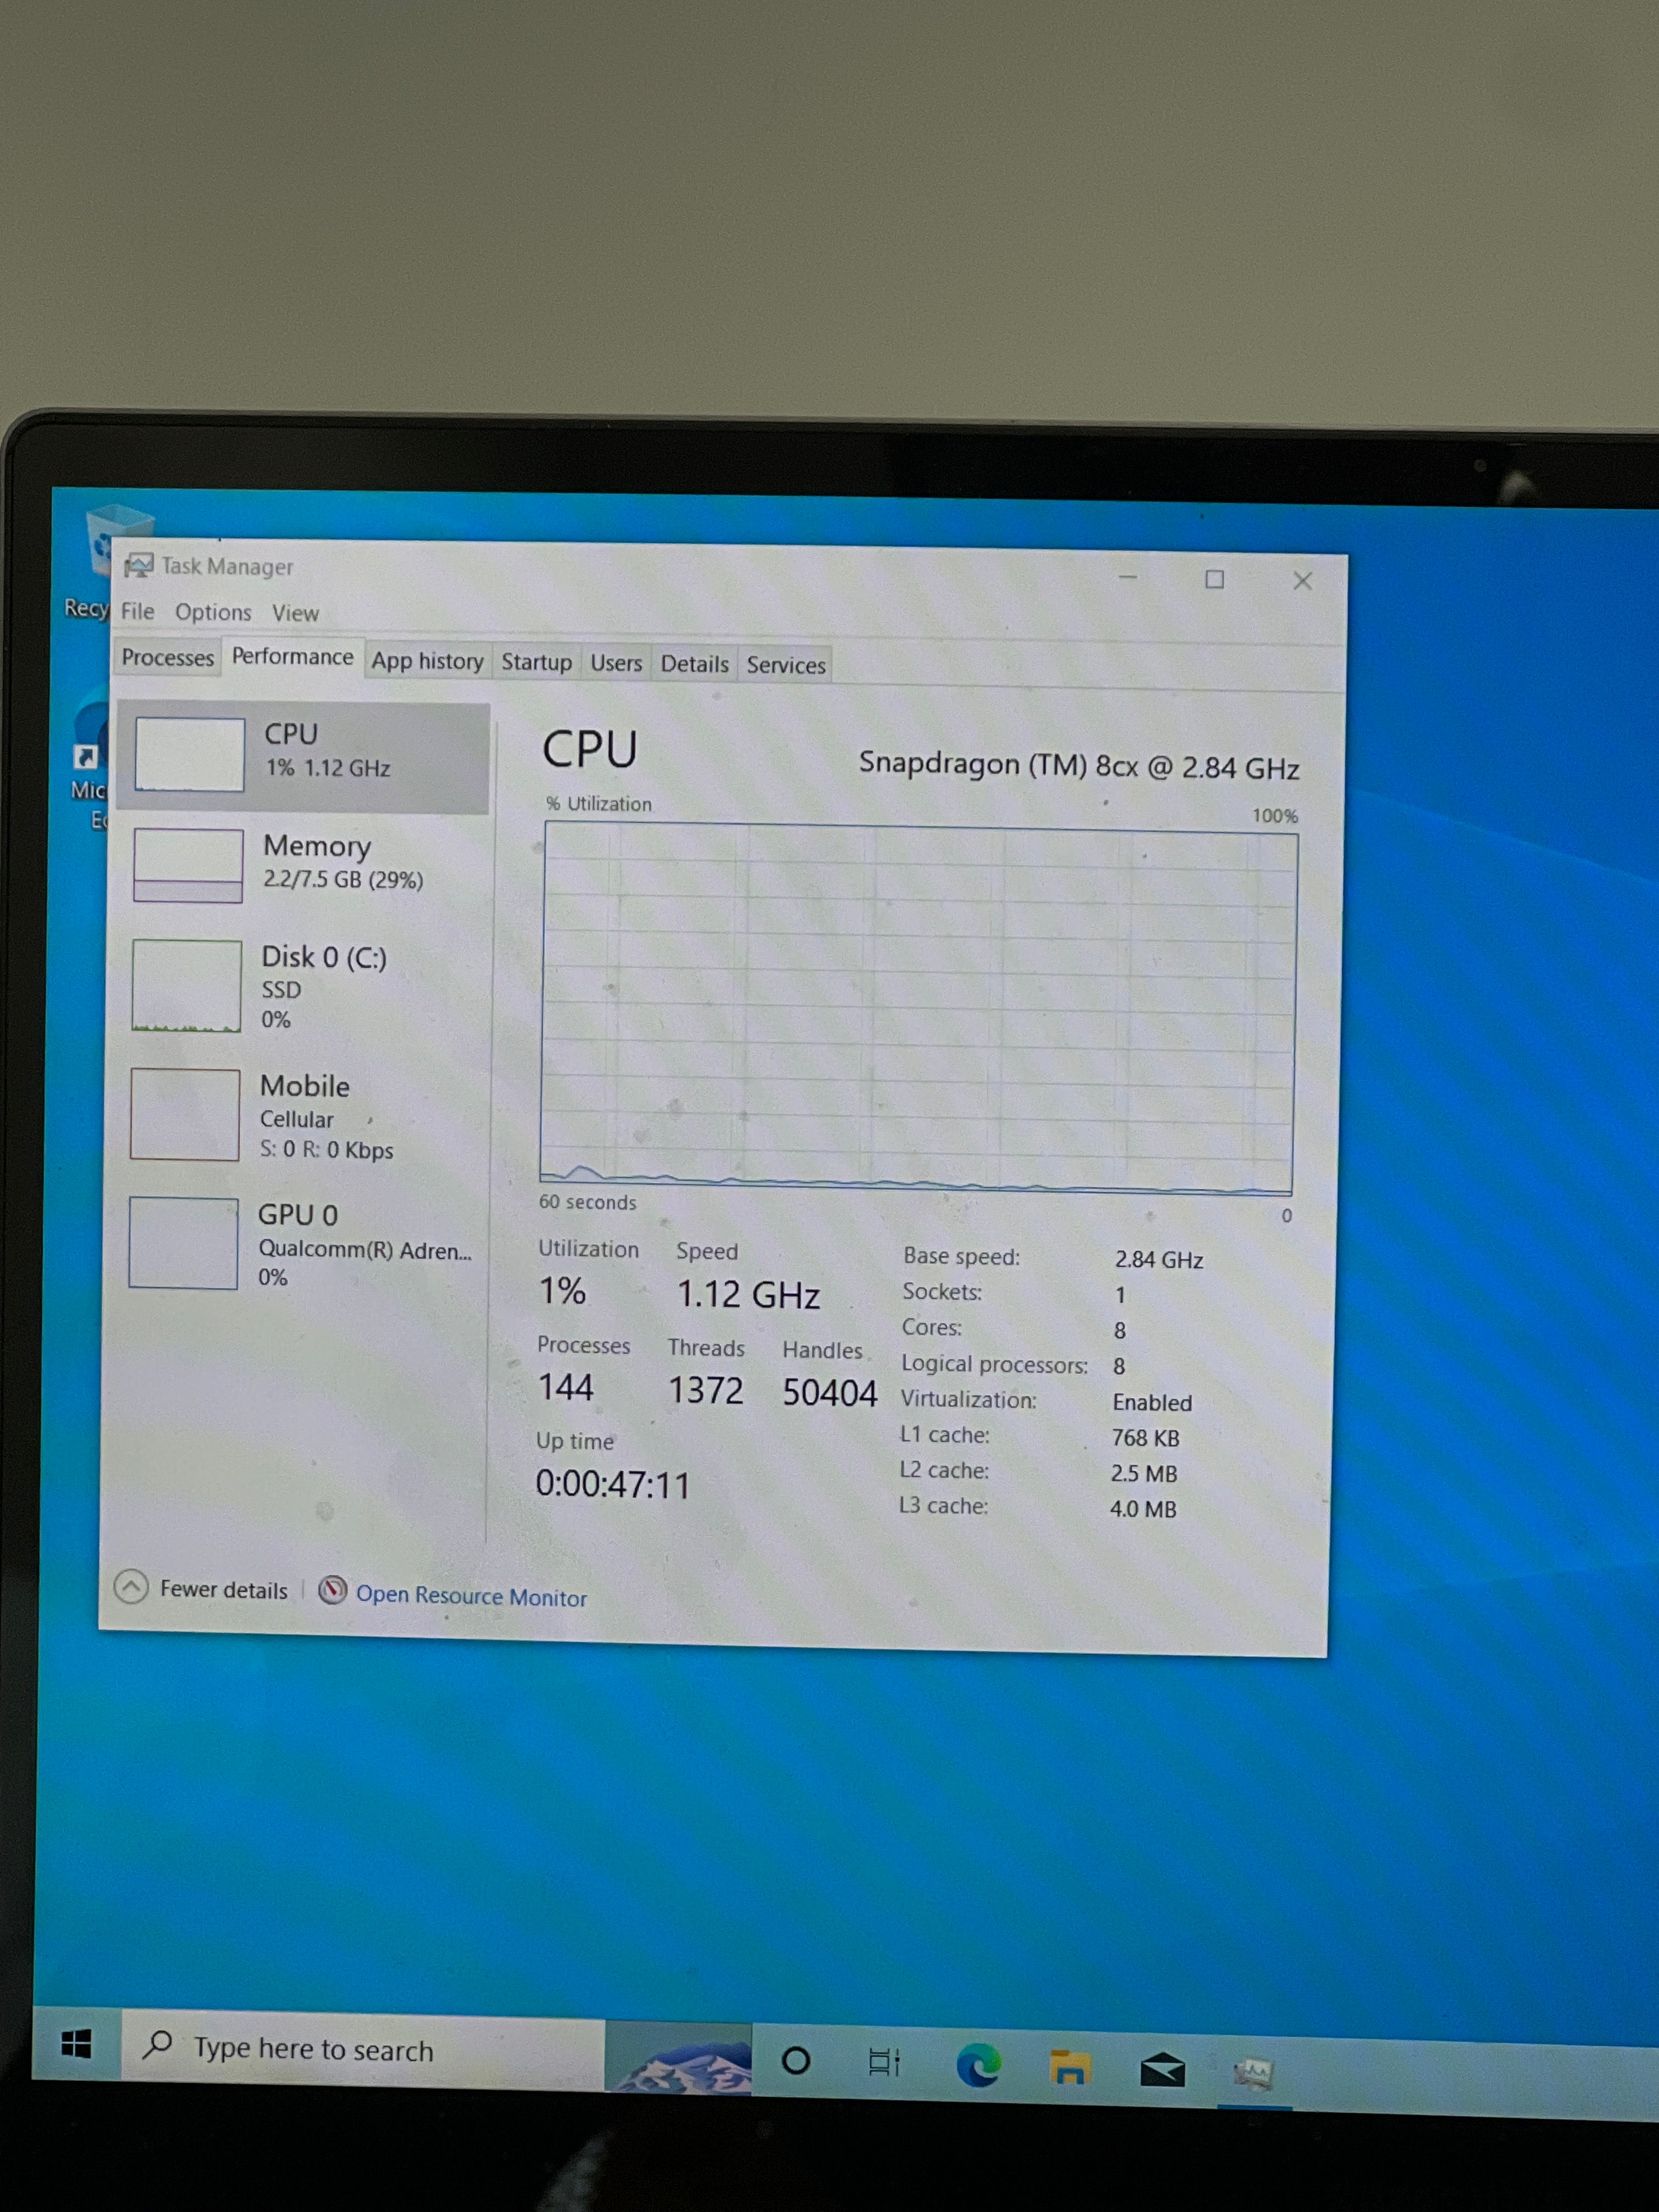Click the Threads count 1372

pos(705,1391)
